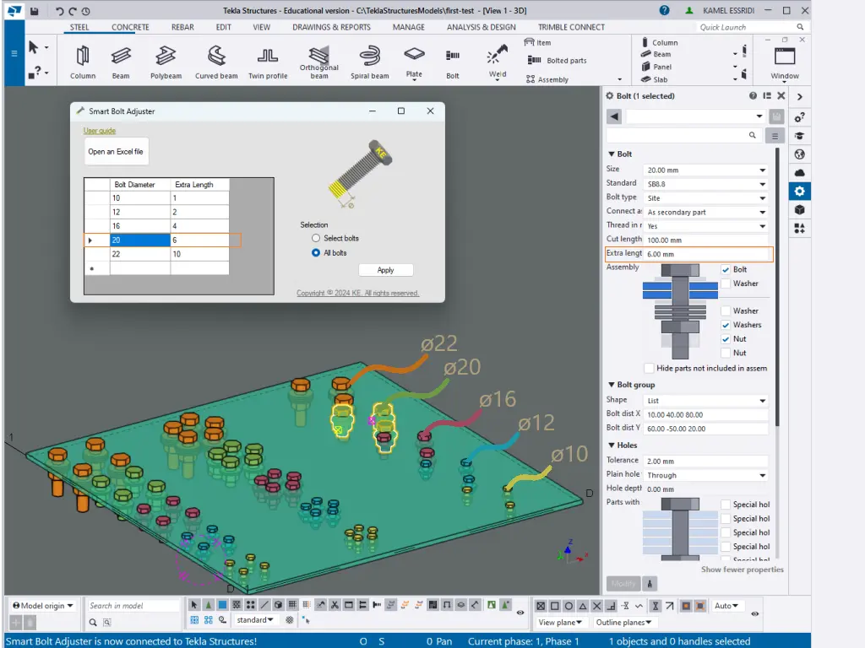Open the help question mark icon
The width and height of the screenshot is (865, 648).
(664, 10)
